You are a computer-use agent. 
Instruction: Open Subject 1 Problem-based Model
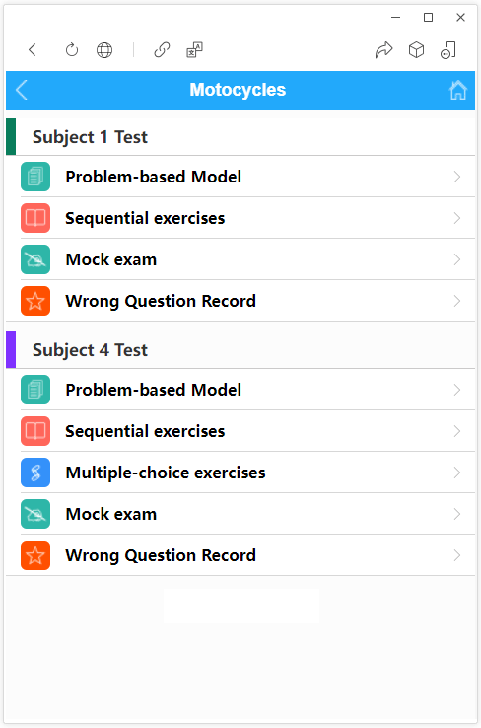[x=247, y=177]
